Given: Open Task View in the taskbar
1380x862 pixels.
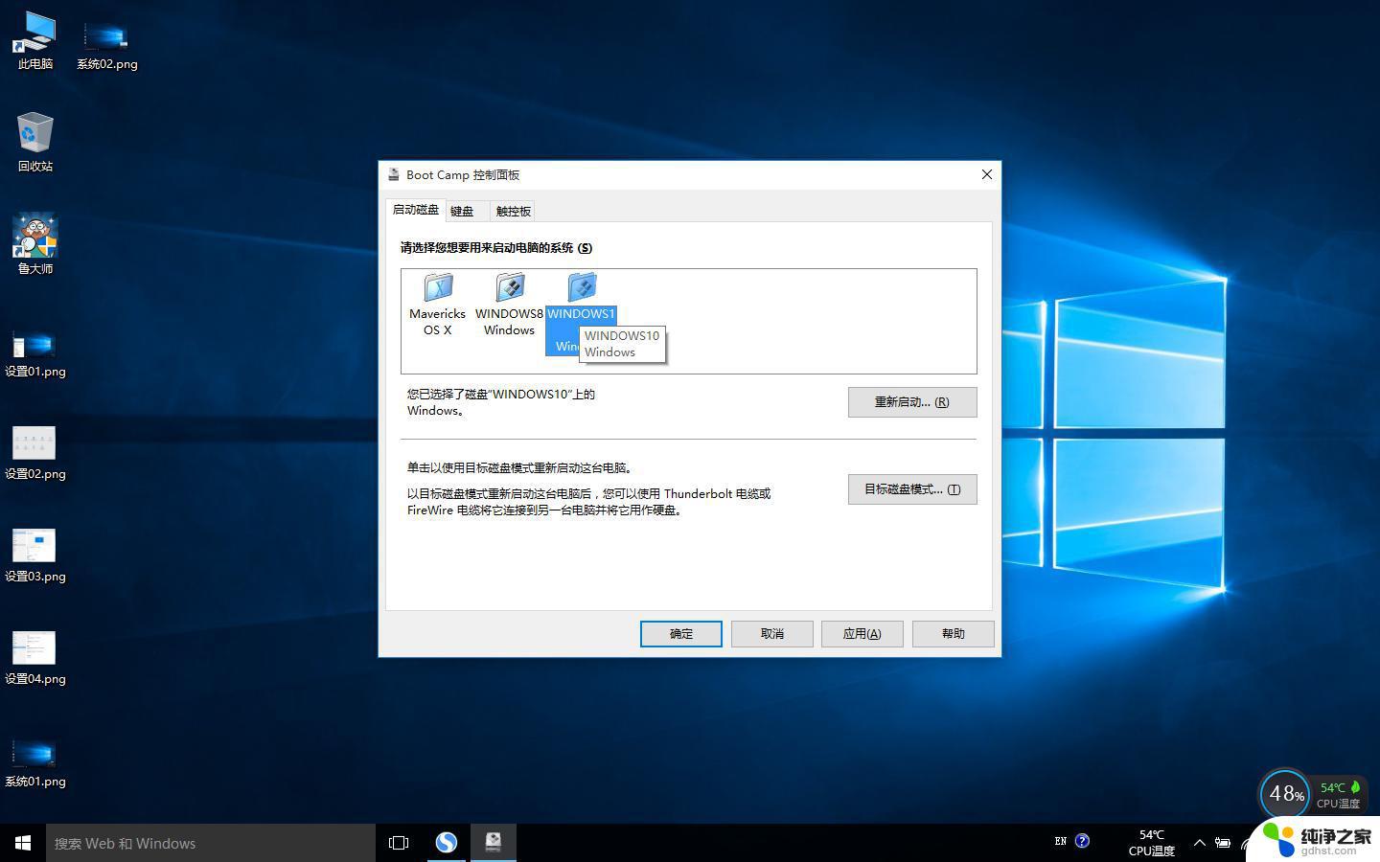Looking at the screenshot, I should 399,843.
